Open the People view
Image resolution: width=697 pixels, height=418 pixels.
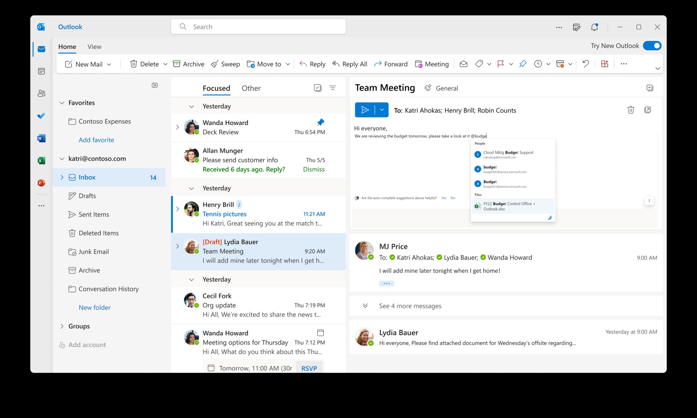coord(41,94)
